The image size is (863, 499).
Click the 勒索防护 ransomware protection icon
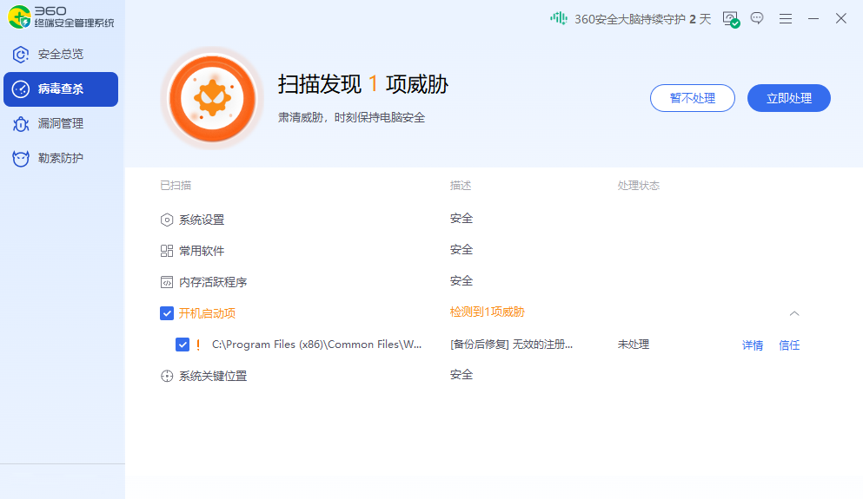click(x=21, y=159)
